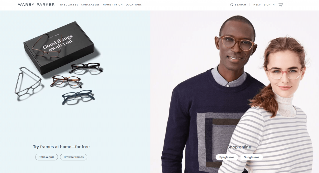The image size is (319, 173).
Task: Open the Eyeglasses menu in header
Action: (x=69, y=5)
